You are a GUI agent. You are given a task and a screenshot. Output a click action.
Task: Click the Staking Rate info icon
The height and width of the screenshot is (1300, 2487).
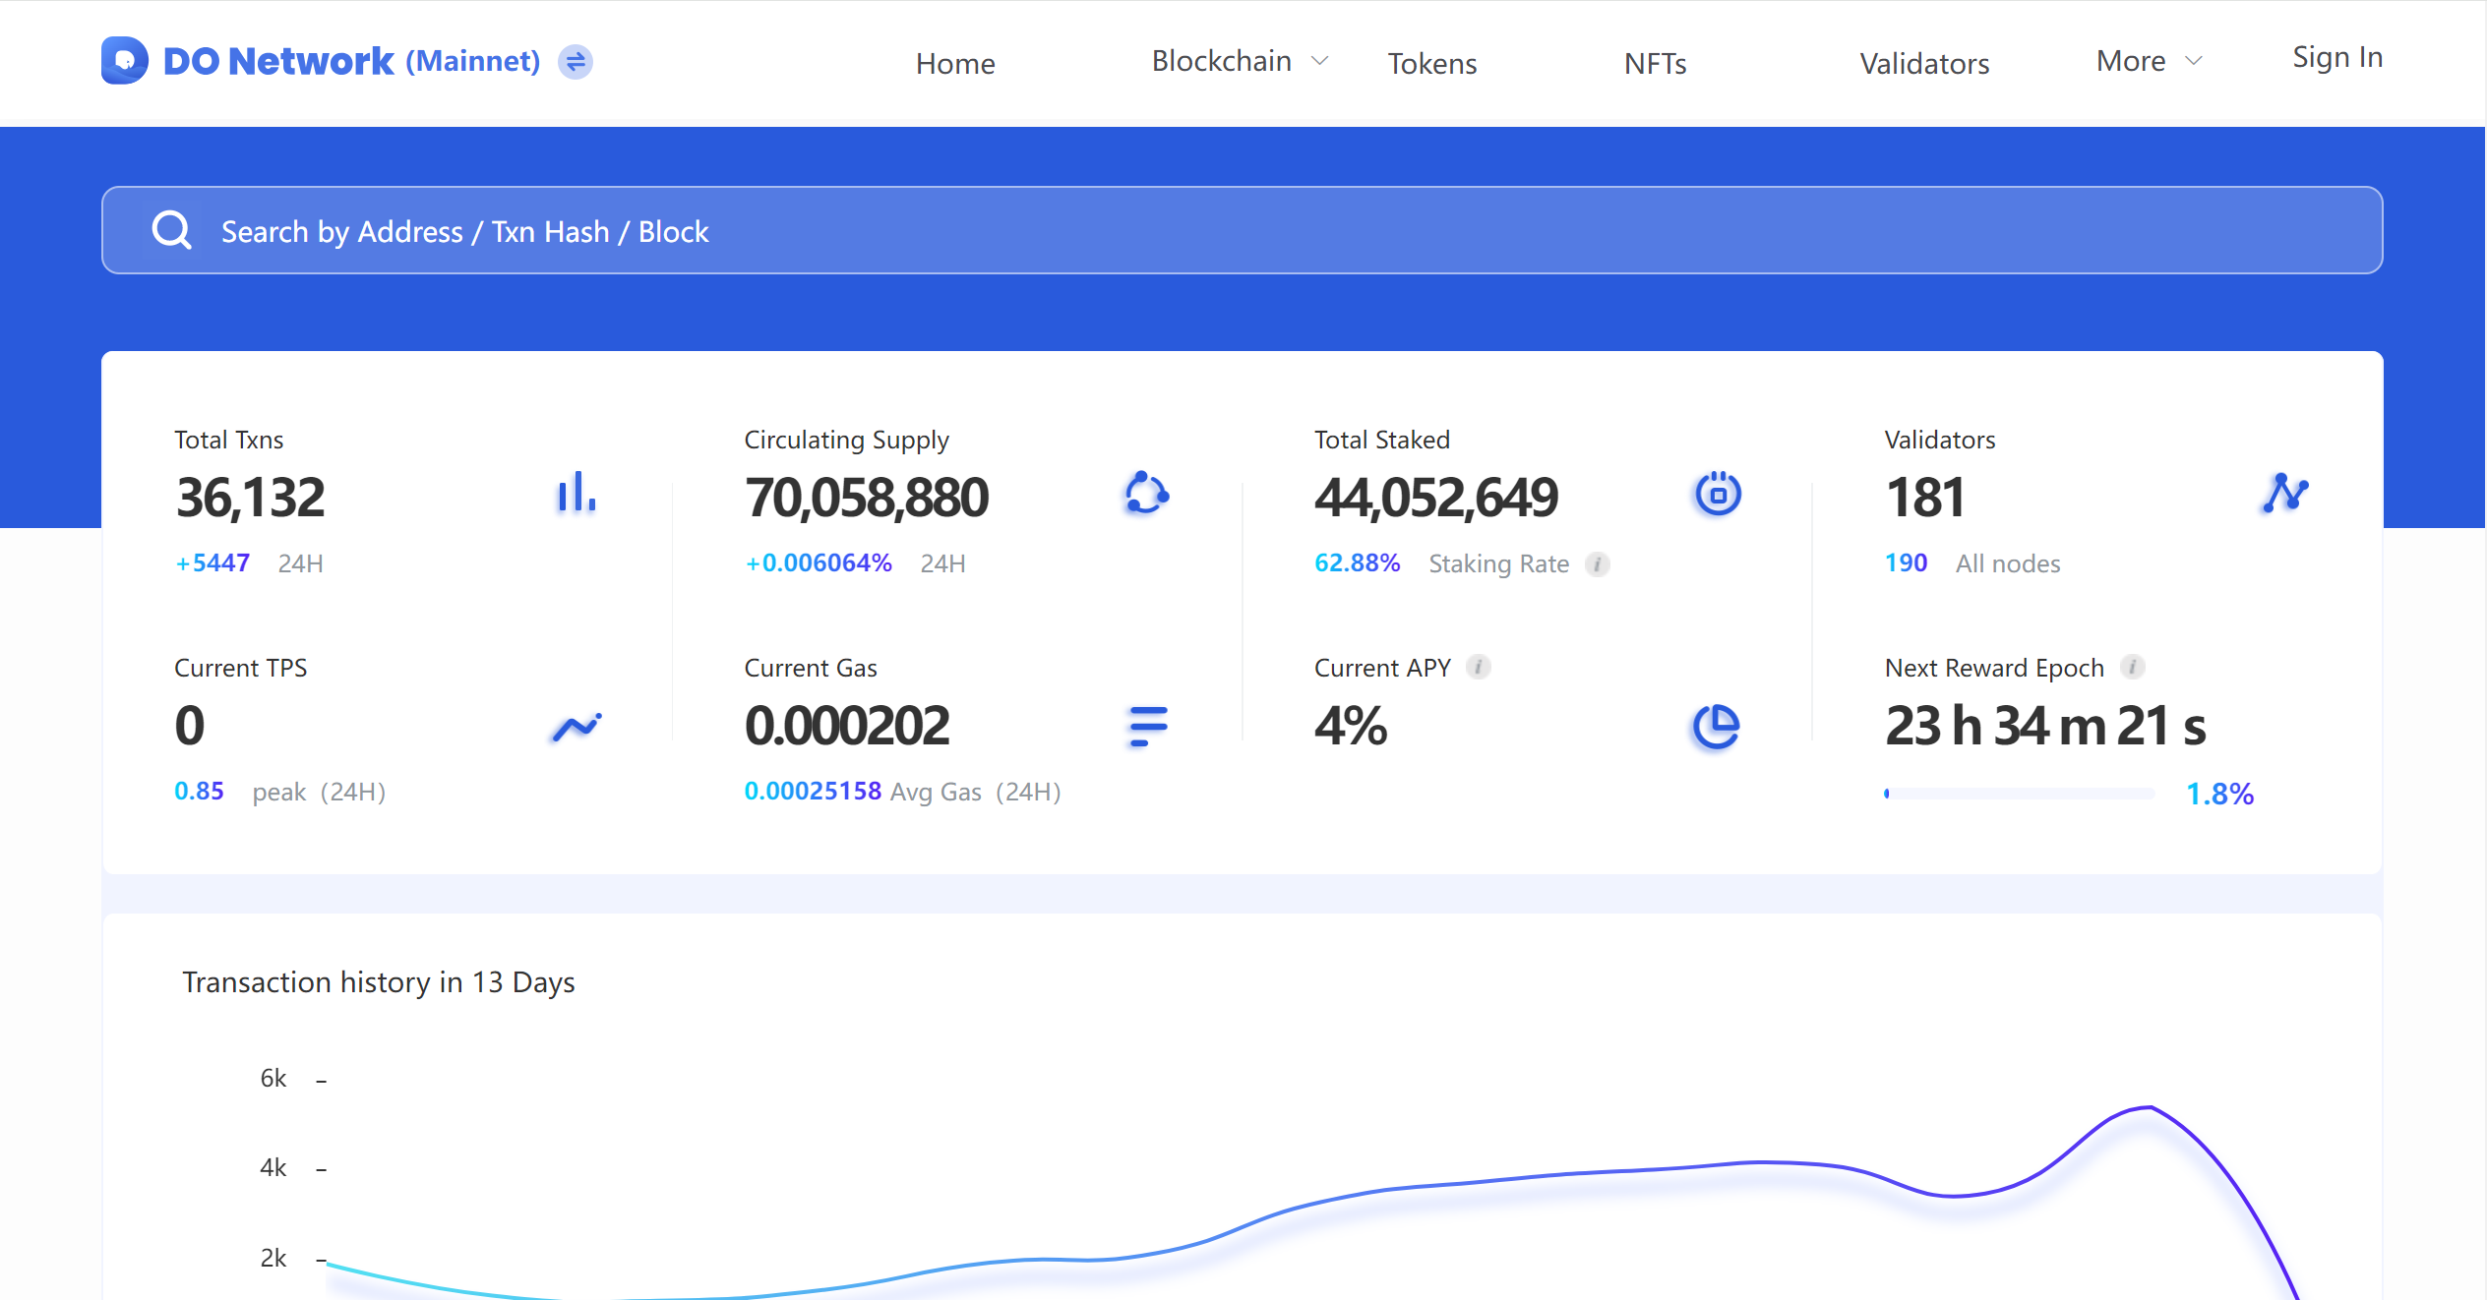tap(1598, 564)
